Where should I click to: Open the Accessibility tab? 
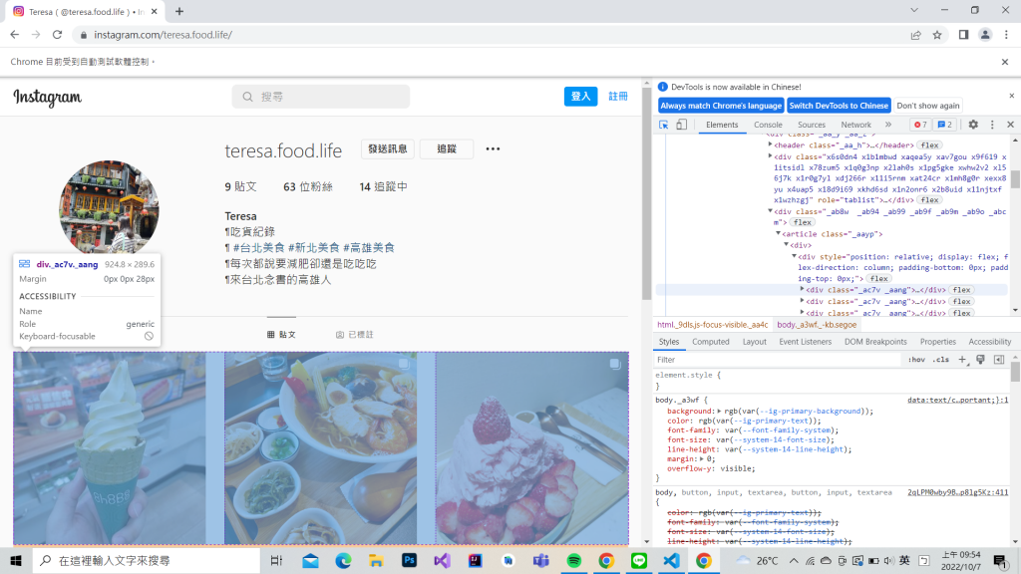[989, 342]
